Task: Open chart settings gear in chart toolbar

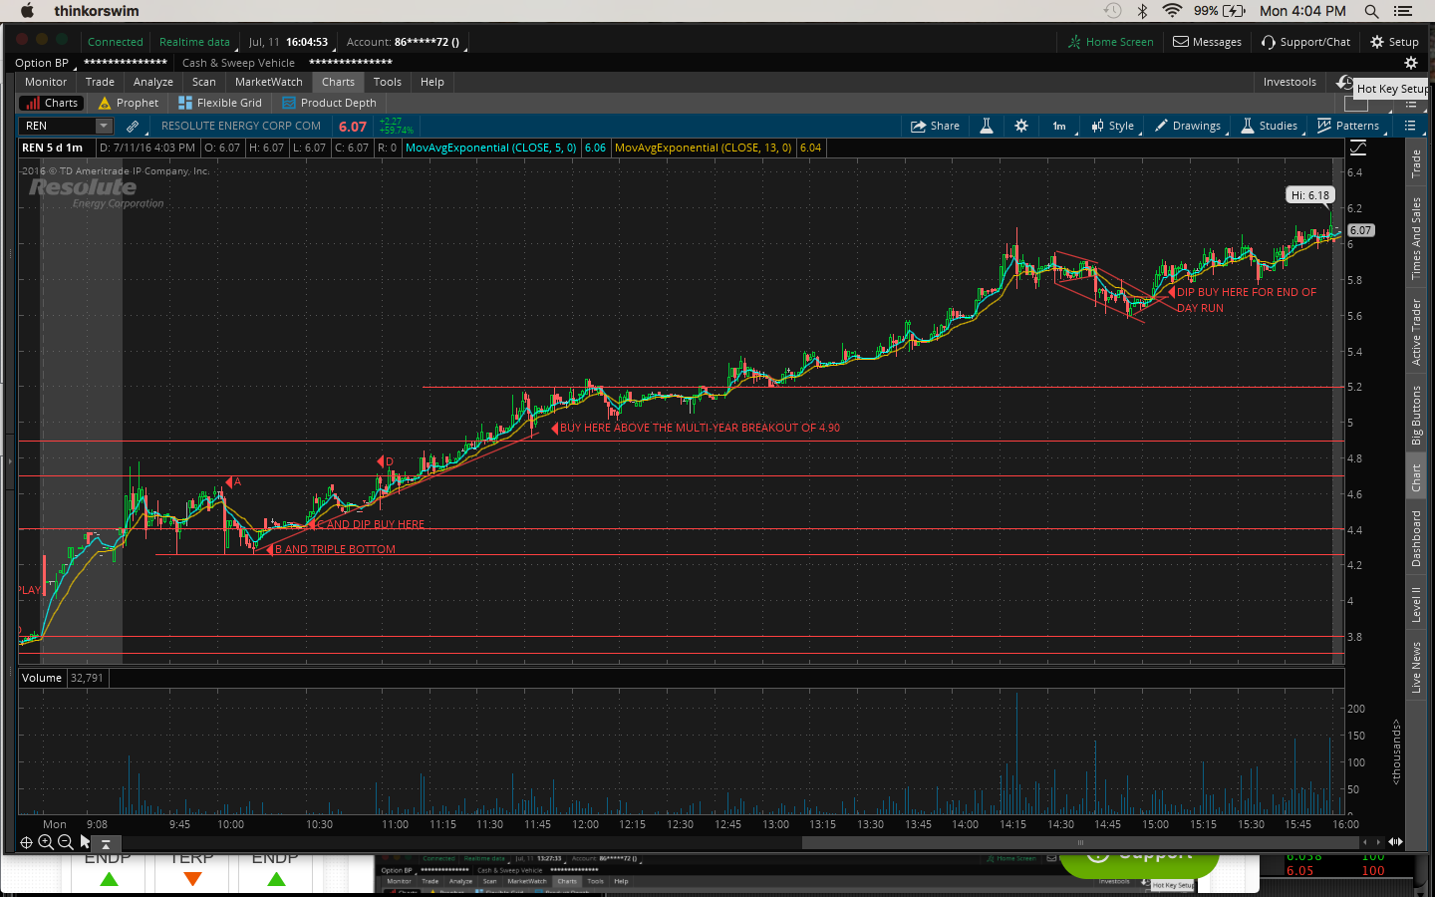Action: pyautogui.click(x=1021, y=126)
